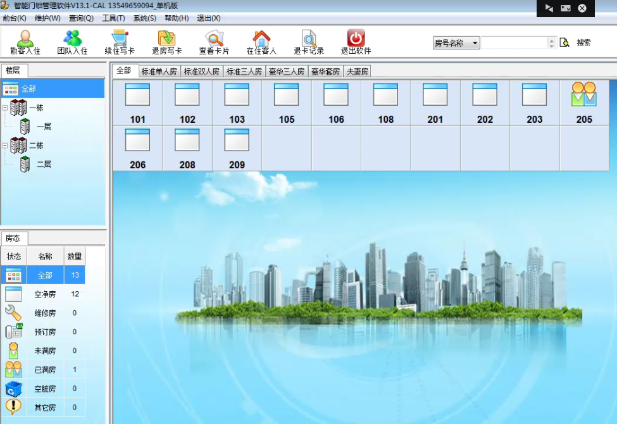This screenshot has height=424, width=617.
Task: Select room 108
Action: click(385, 103)
